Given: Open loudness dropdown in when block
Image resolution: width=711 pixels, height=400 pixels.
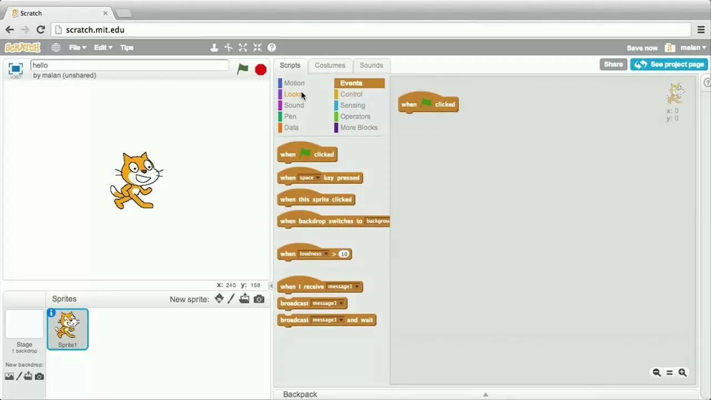Looking at the screenshot, I should (314, 254).
